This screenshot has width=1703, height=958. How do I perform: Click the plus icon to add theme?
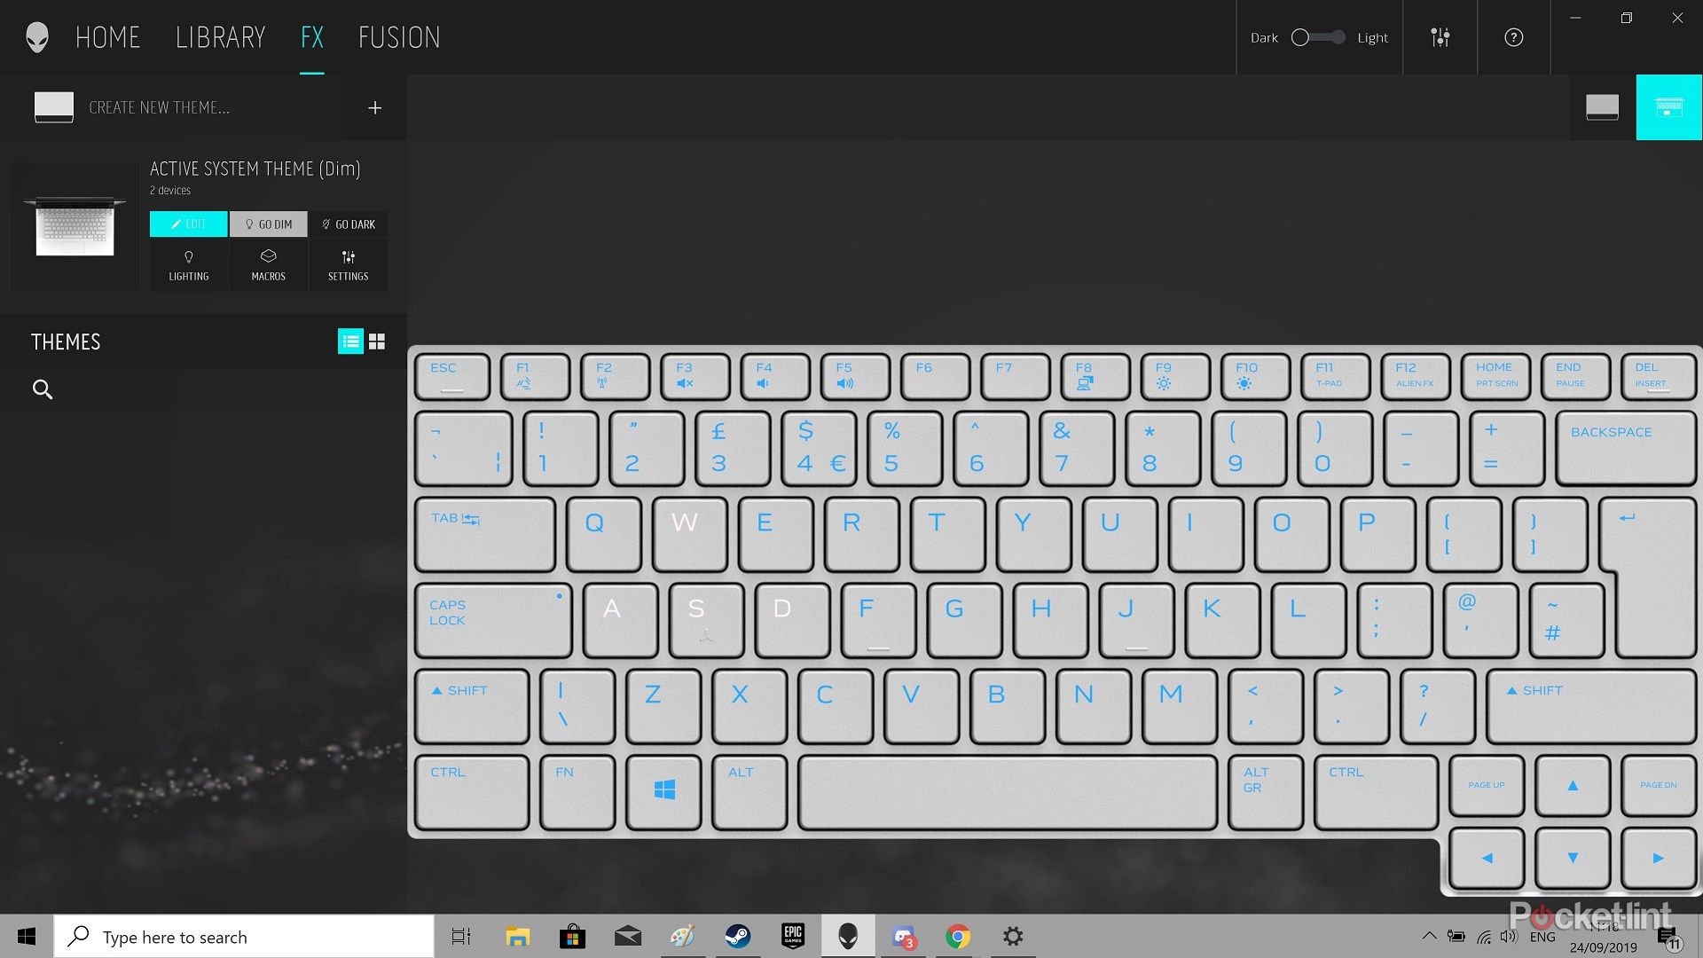(x=374, y=107)
